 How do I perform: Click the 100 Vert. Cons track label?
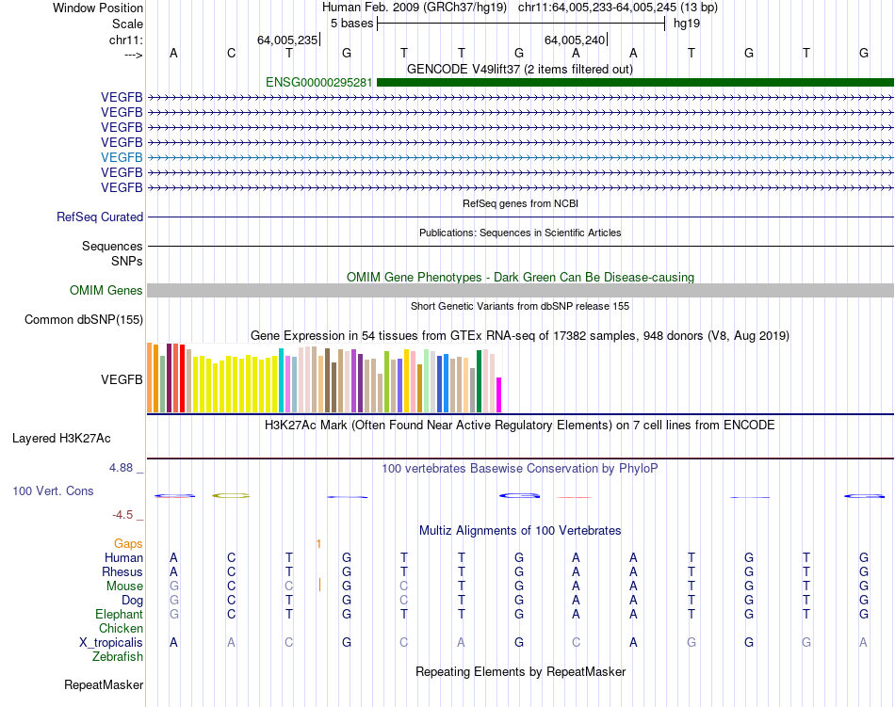coord(53,491)
